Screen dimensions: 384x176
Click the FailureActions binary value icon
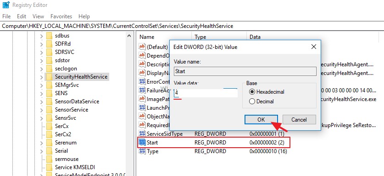click(142, 91)
